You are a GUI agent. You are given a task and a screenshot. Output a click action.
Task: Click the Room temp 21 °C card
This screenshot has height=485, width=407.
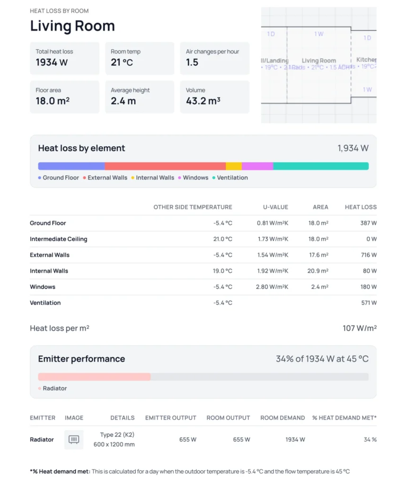140,58
